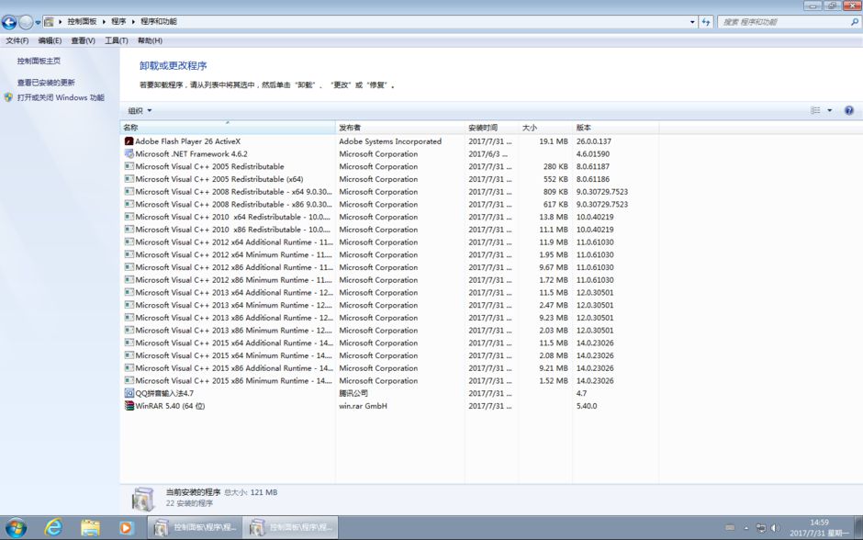Click the Adobe Flash Player 26 ActiveX icon
The image size is (863, 540).
coord(129,141)
